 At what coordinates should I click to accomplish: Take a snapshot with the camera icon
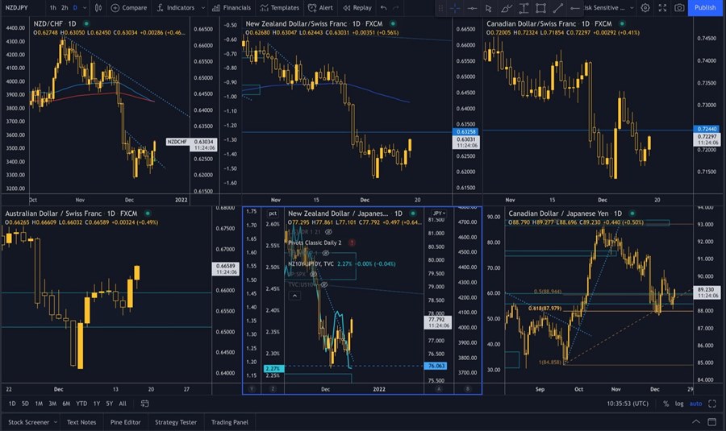[679, 7]
